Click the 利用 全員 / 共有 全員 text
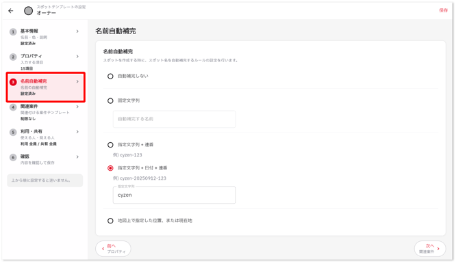 (38, 144)
